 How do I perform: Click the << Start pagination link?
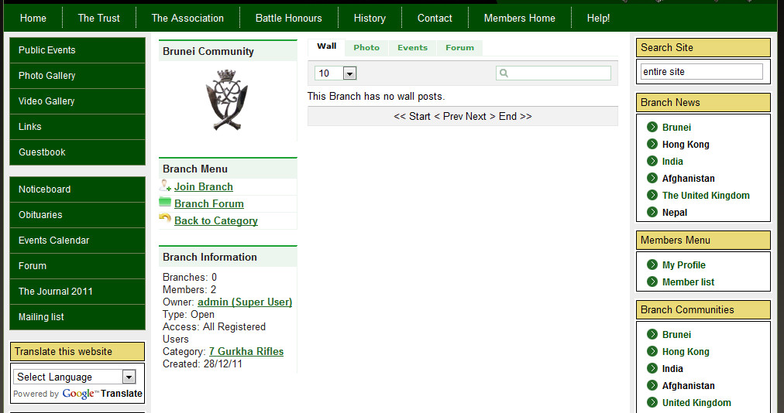point(411,116)
